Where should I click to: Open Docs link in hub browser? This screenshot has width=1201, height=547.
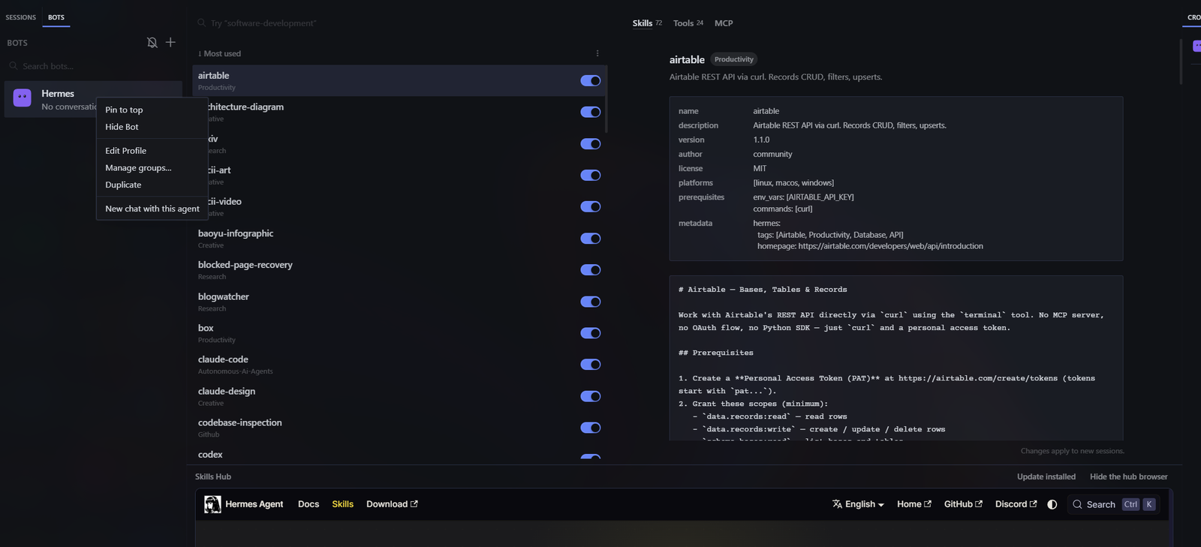pyautogui.click(x=309, y=504)
